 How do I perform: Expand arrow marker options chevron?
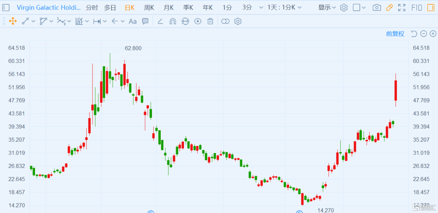[x=123, y=21]
